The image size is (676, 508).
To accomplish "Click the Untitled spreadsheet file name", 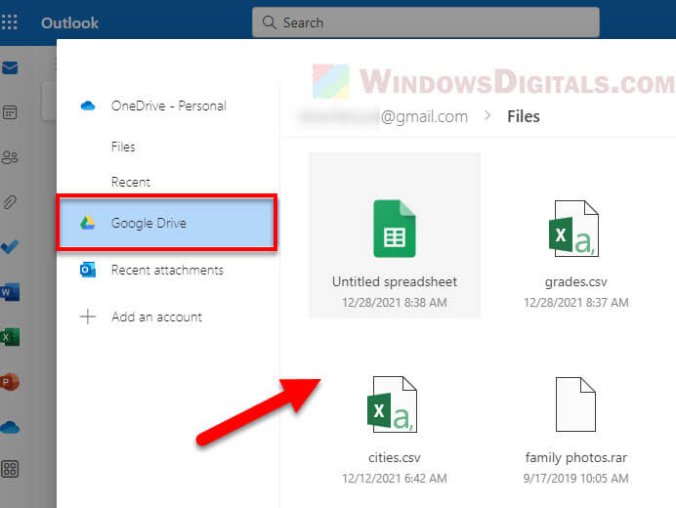I will point(395,281).
